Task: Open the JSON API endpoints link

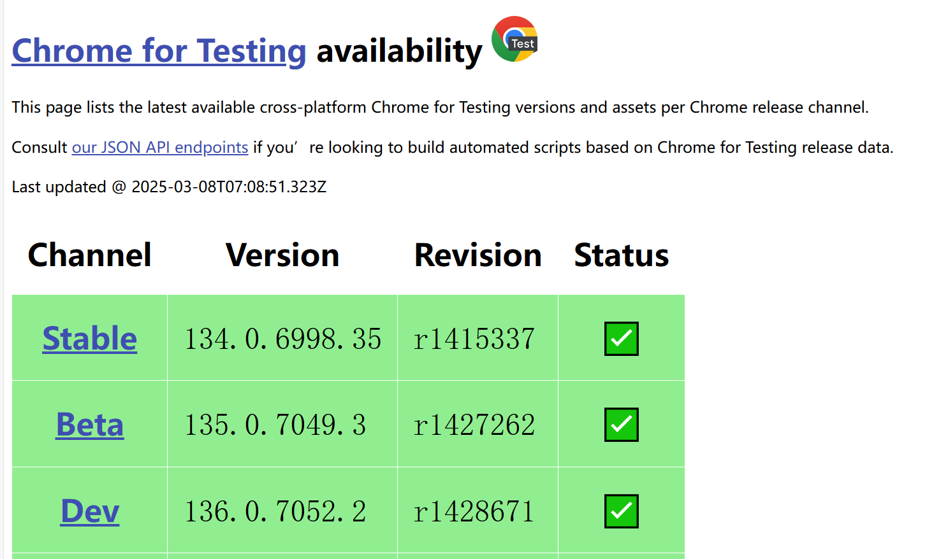Action: pos(159,148)
